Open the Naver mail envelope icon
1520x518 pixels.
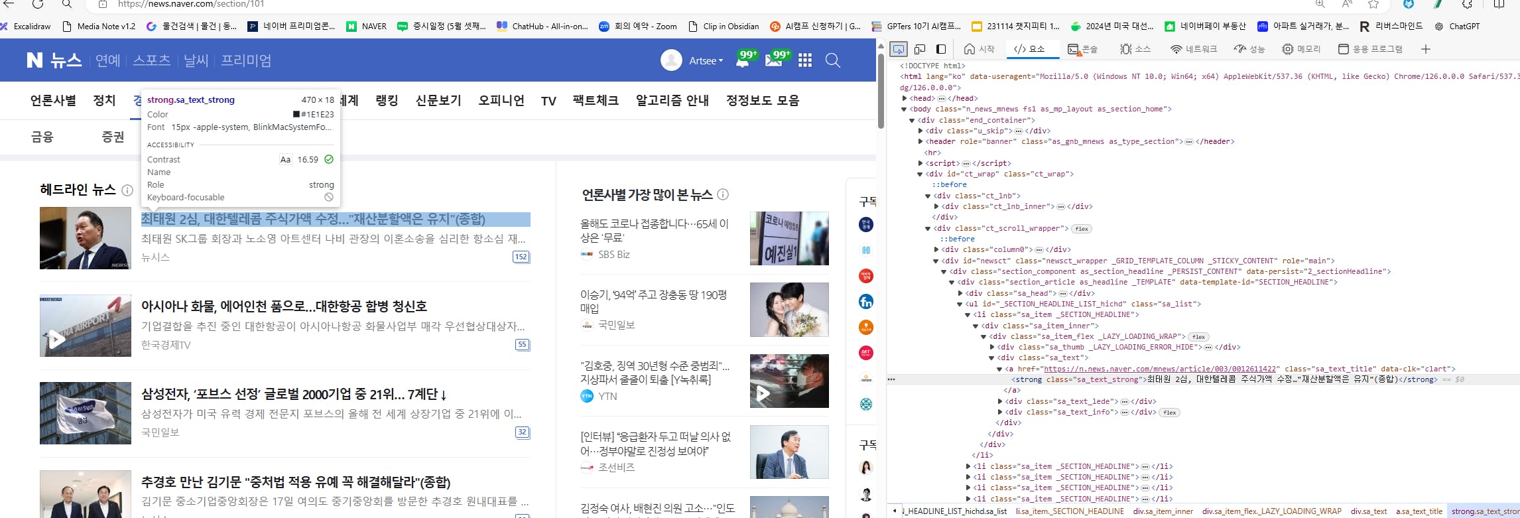click(773, 60)
